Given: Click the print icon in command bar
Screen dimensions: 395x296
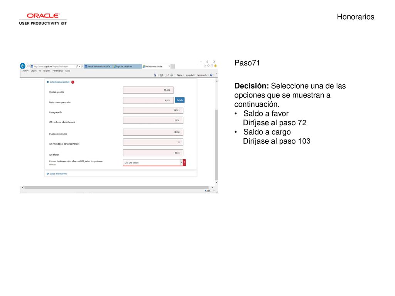Looking at the screenshot, I should click(172, 75).
